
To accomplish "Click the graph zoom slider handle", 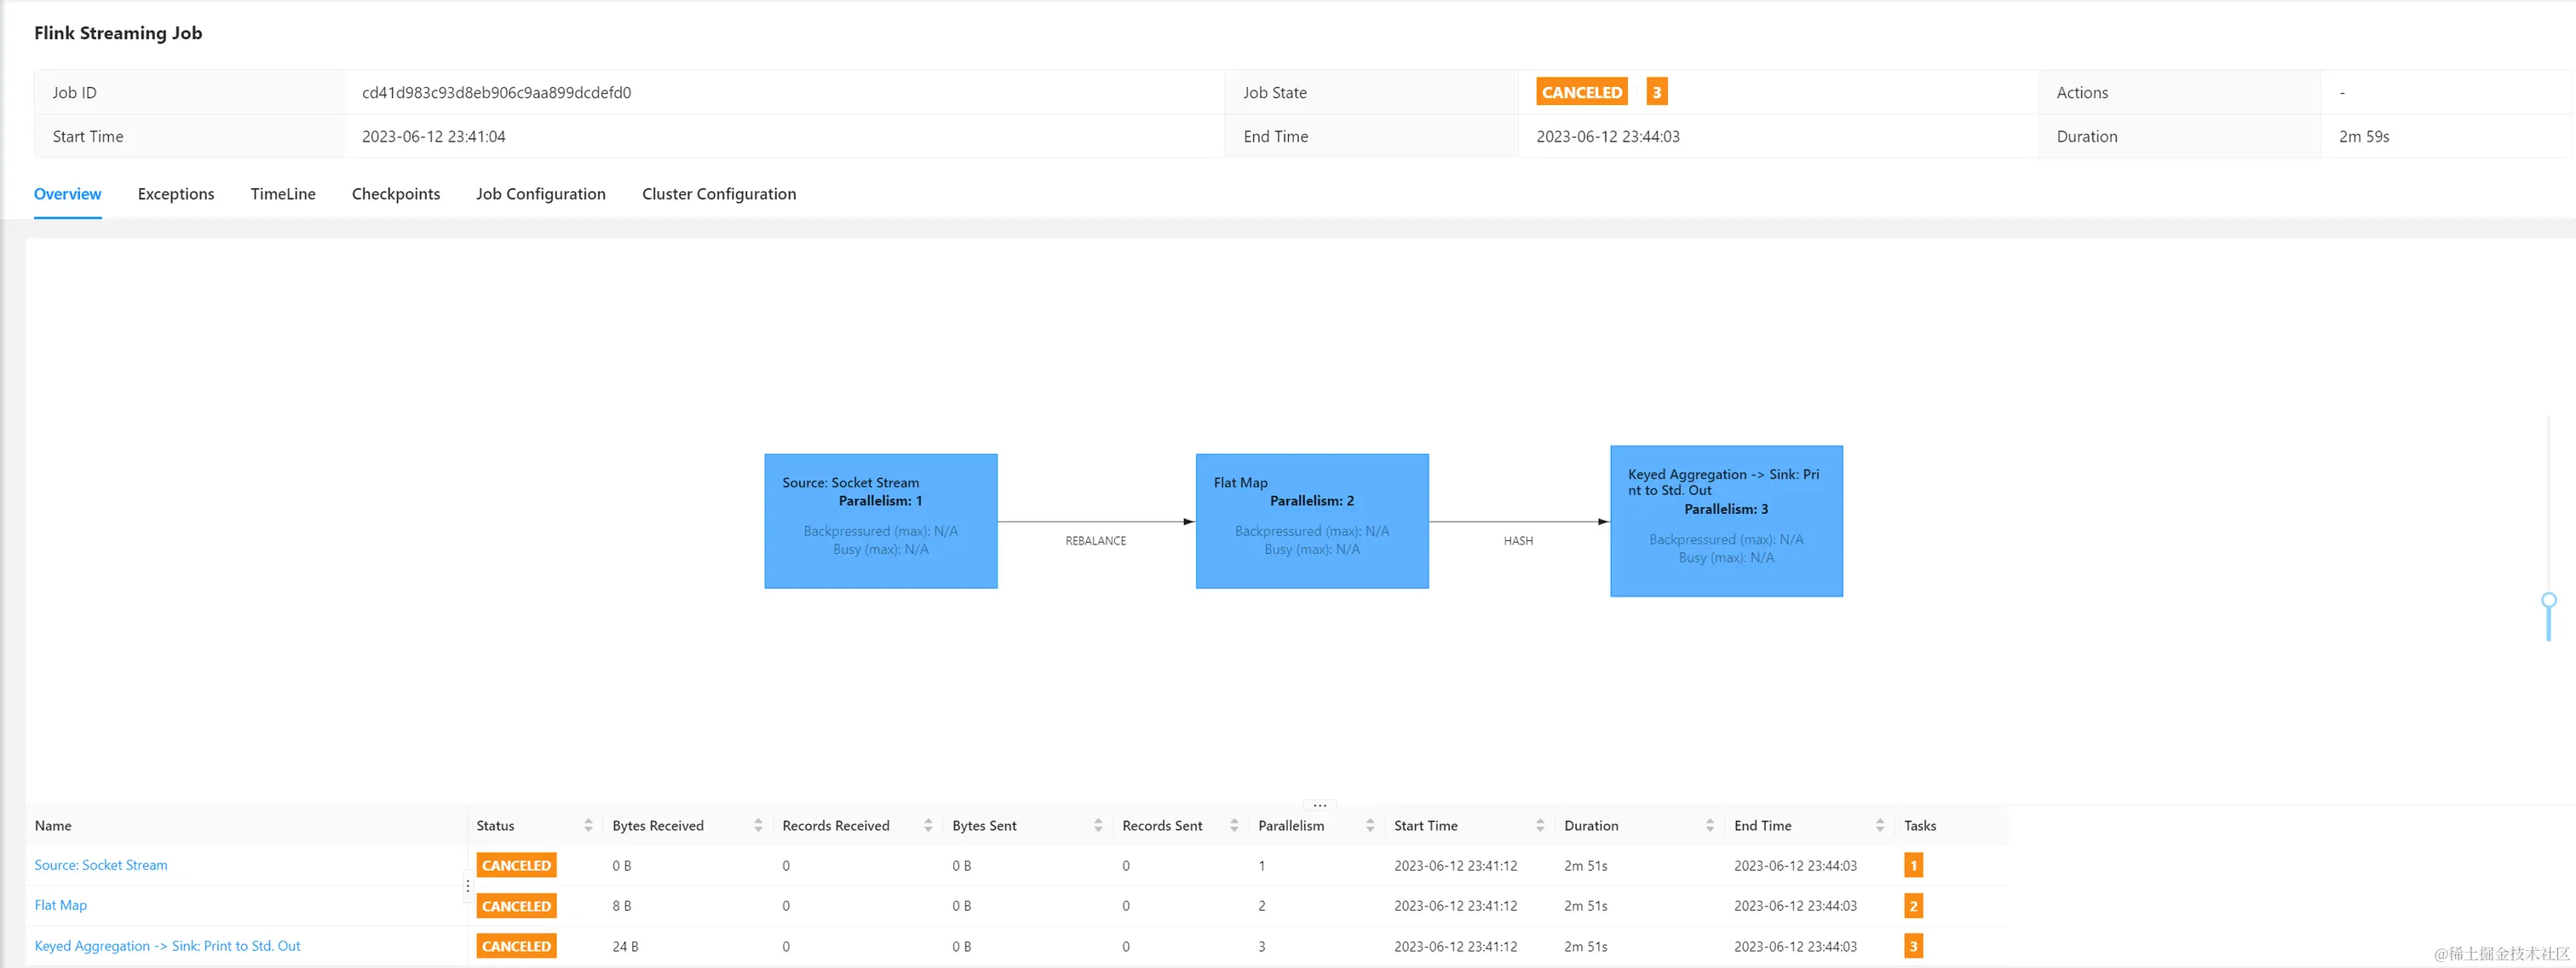I will pyautogui.click(x=2549, y=600).
